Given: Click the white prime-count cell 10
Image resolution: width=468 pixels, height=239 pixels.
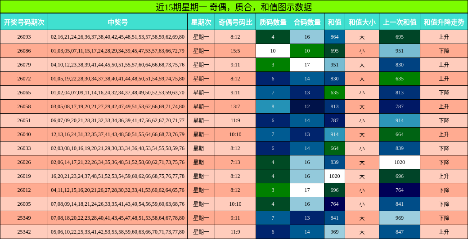Looking at the screenshot, I should (273, 51).
